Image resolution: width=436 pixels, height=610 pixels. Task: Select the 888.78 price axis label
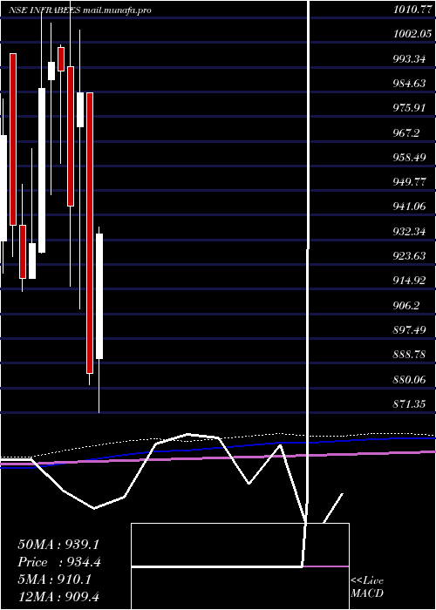pyautogui.click(x=409, y=356)
